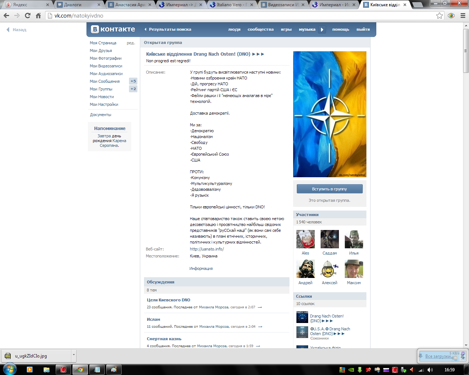Close the Яндекс tab
This screenshot has width=469, height=375.
tap(48, 5)
